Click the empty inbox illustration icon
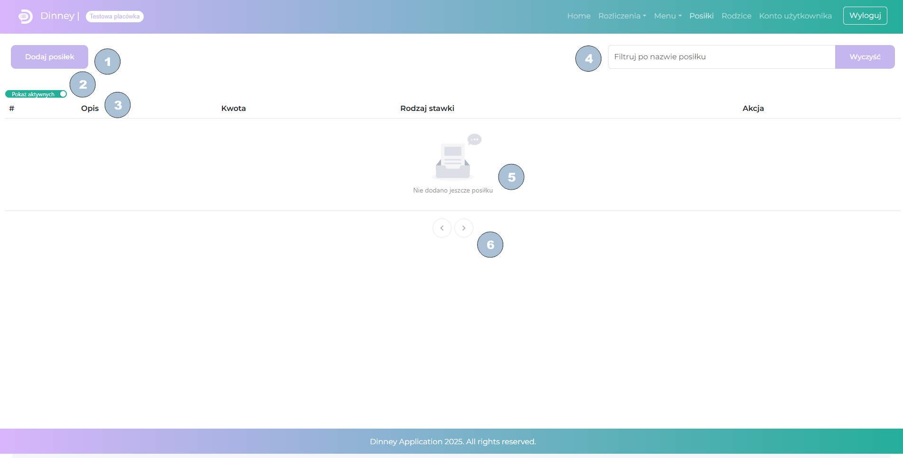 pyautogui.click(x=453, y=159)
